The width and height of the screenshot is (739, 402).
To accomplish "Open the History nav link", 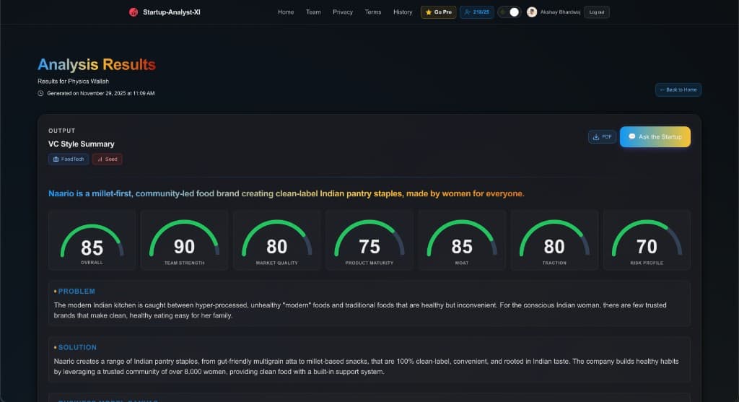I will point(403,12).
